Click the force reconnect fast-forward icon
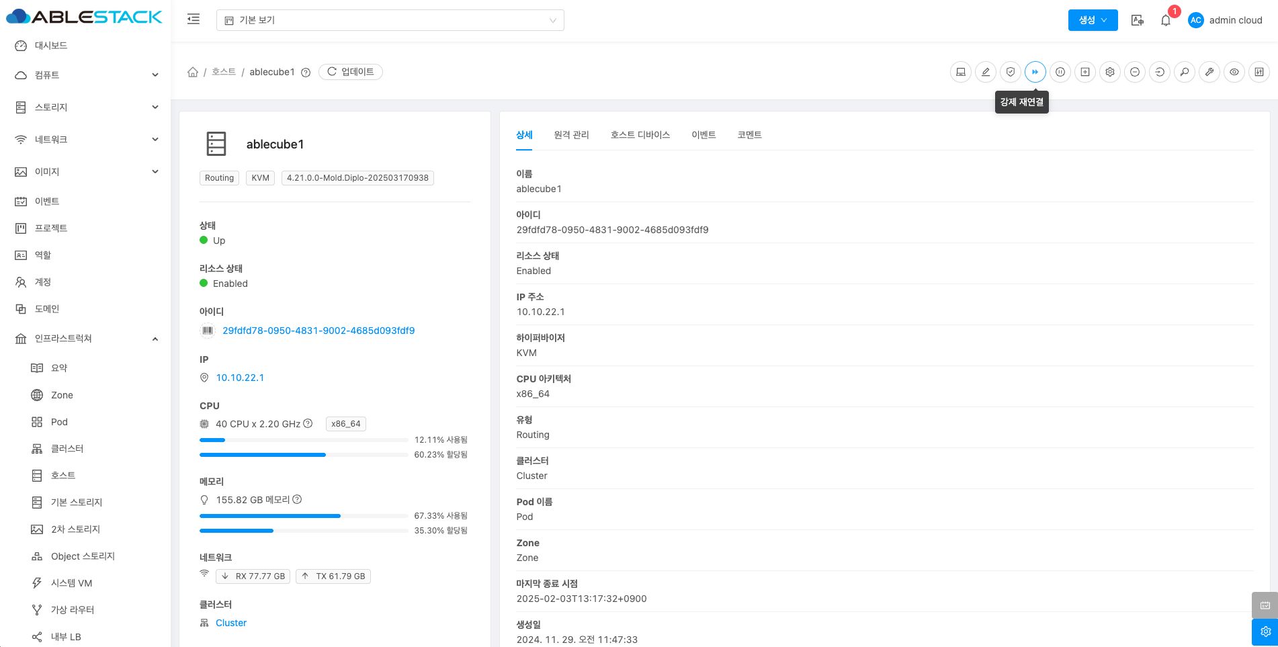 pos(1035,72)
